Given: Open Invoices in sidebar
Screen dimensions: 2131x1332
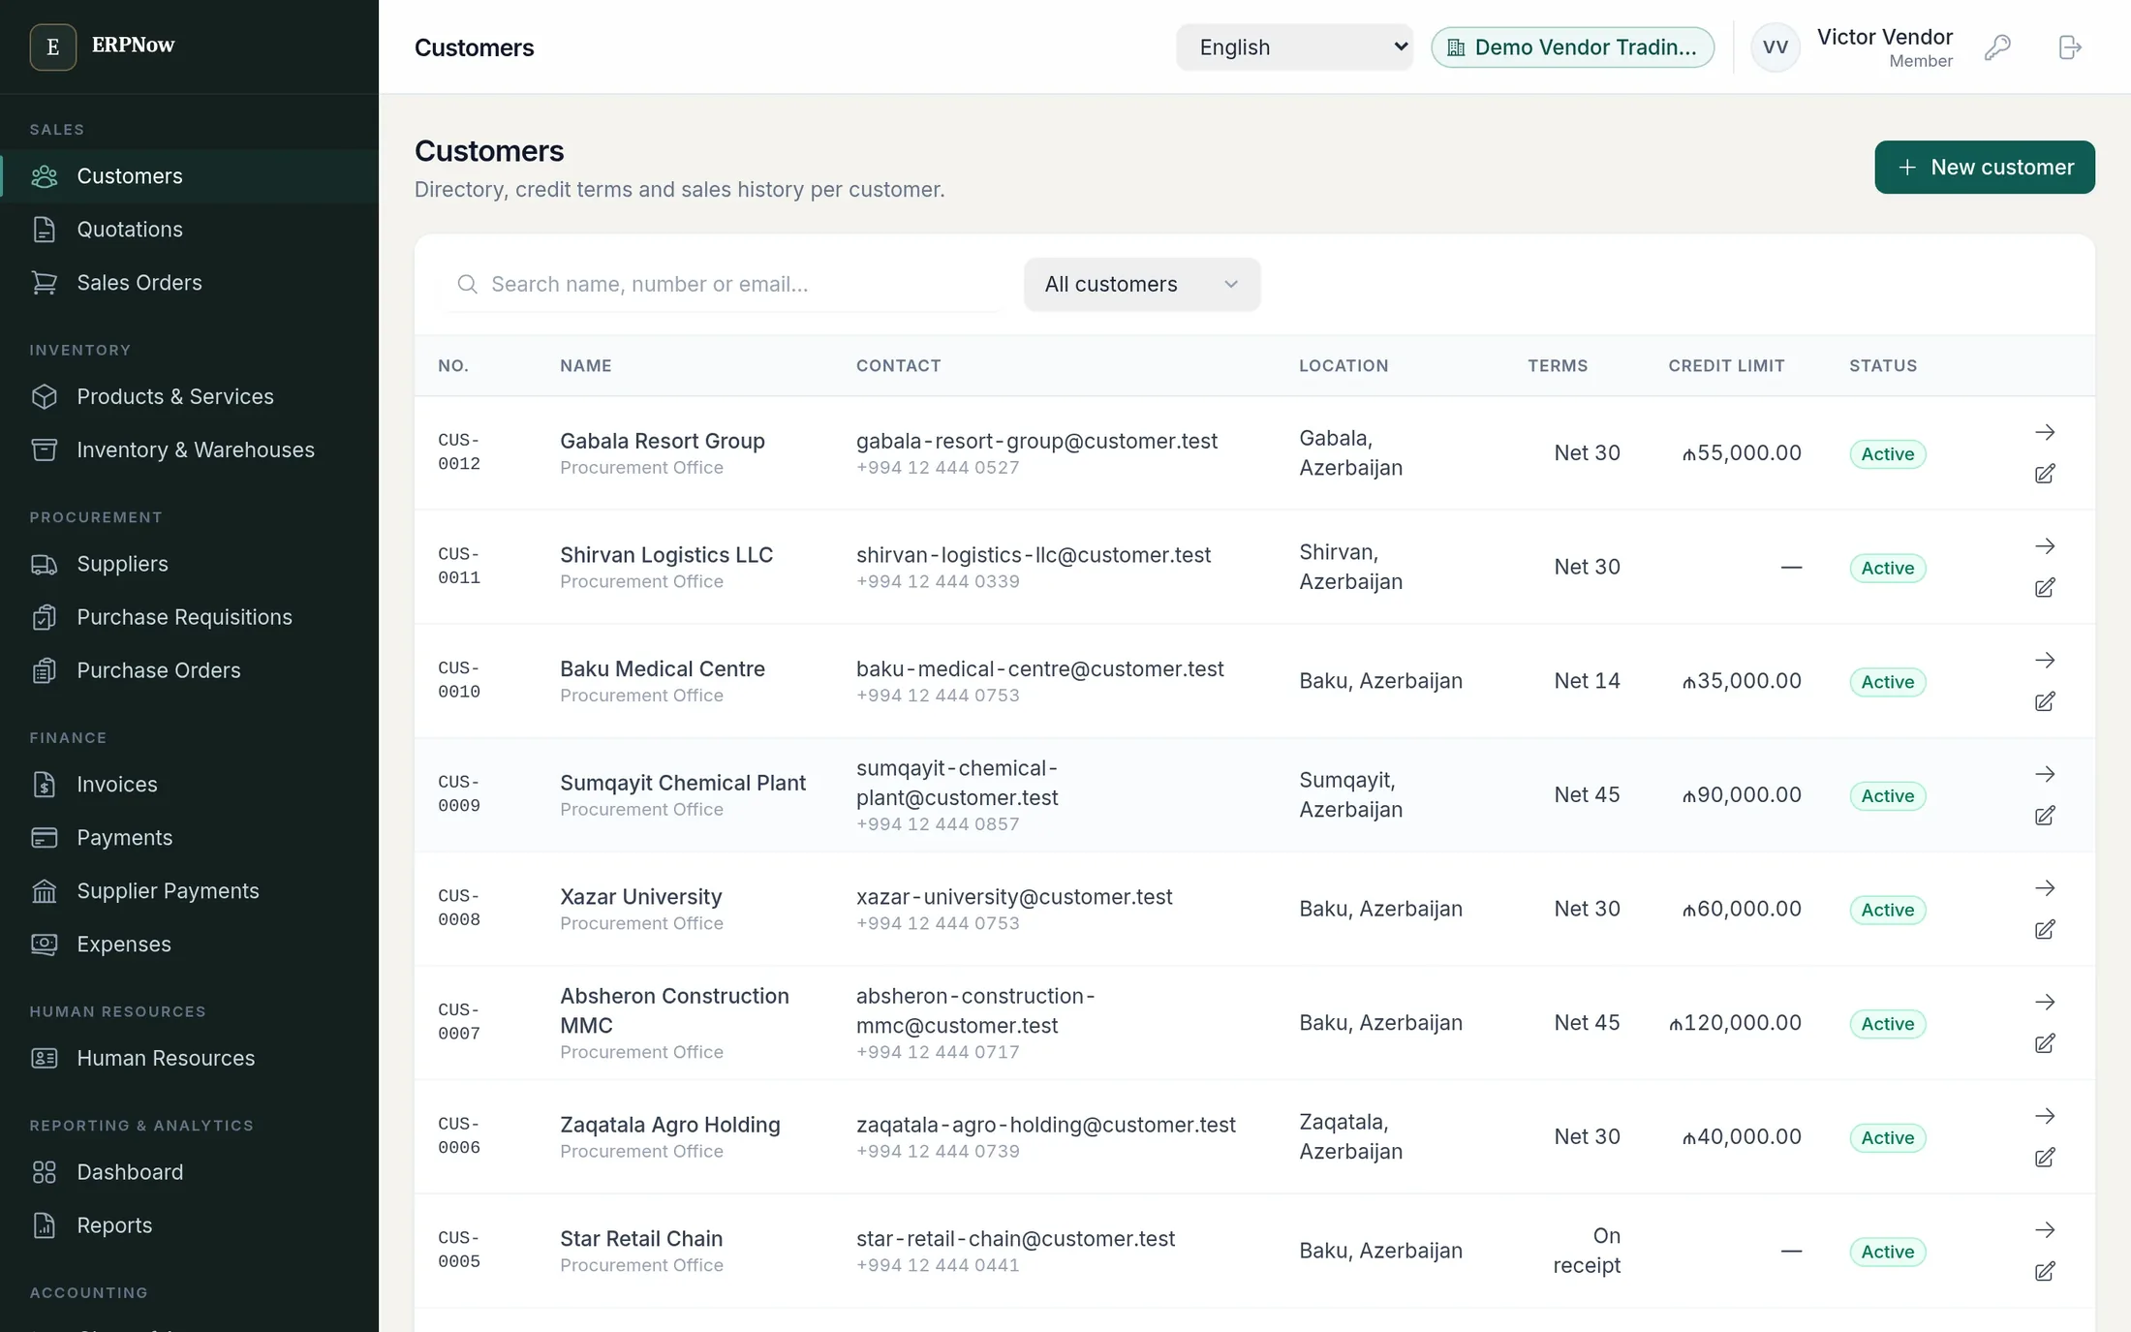Looking at the screenshot, I should pos(190,785).
